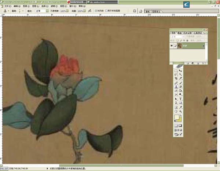The width and height of the screenshot is (220, 171).
Task: Open the 图层复合 tab in palette well
Action: click(156, 11)
